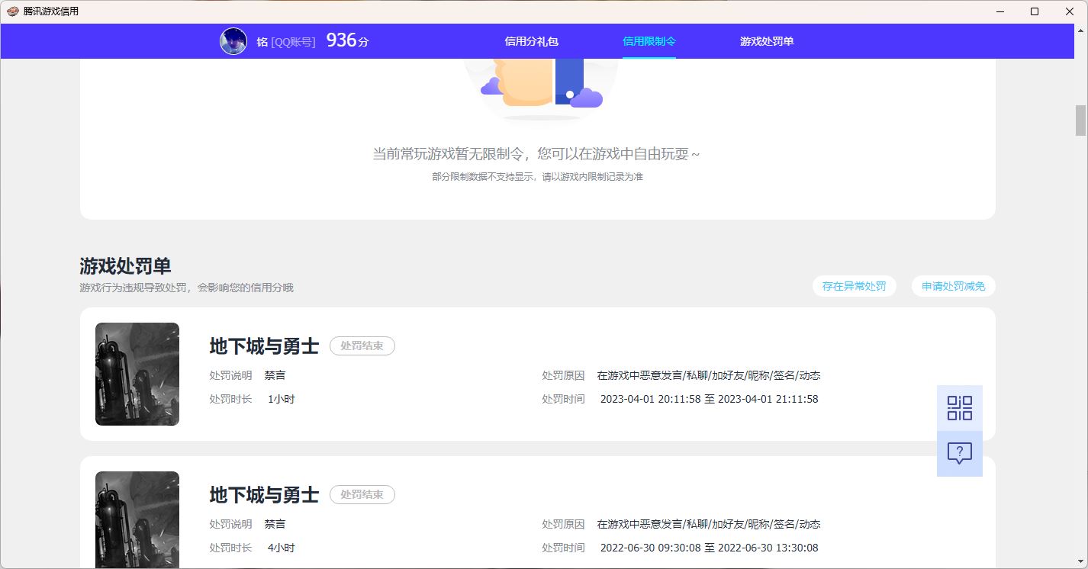Click the 936分 credit score
The image size is (1088, 569).
347,41
